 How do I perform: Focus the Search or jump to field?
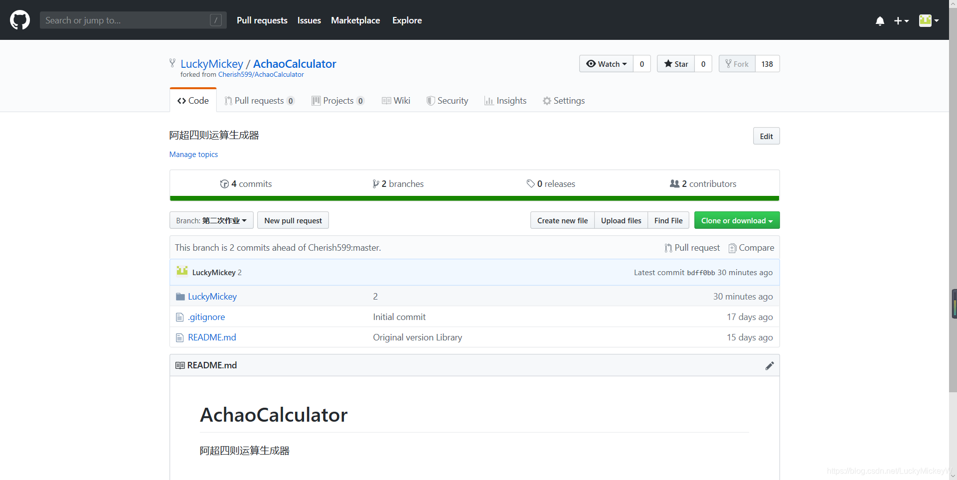click(x=133, y=20)
